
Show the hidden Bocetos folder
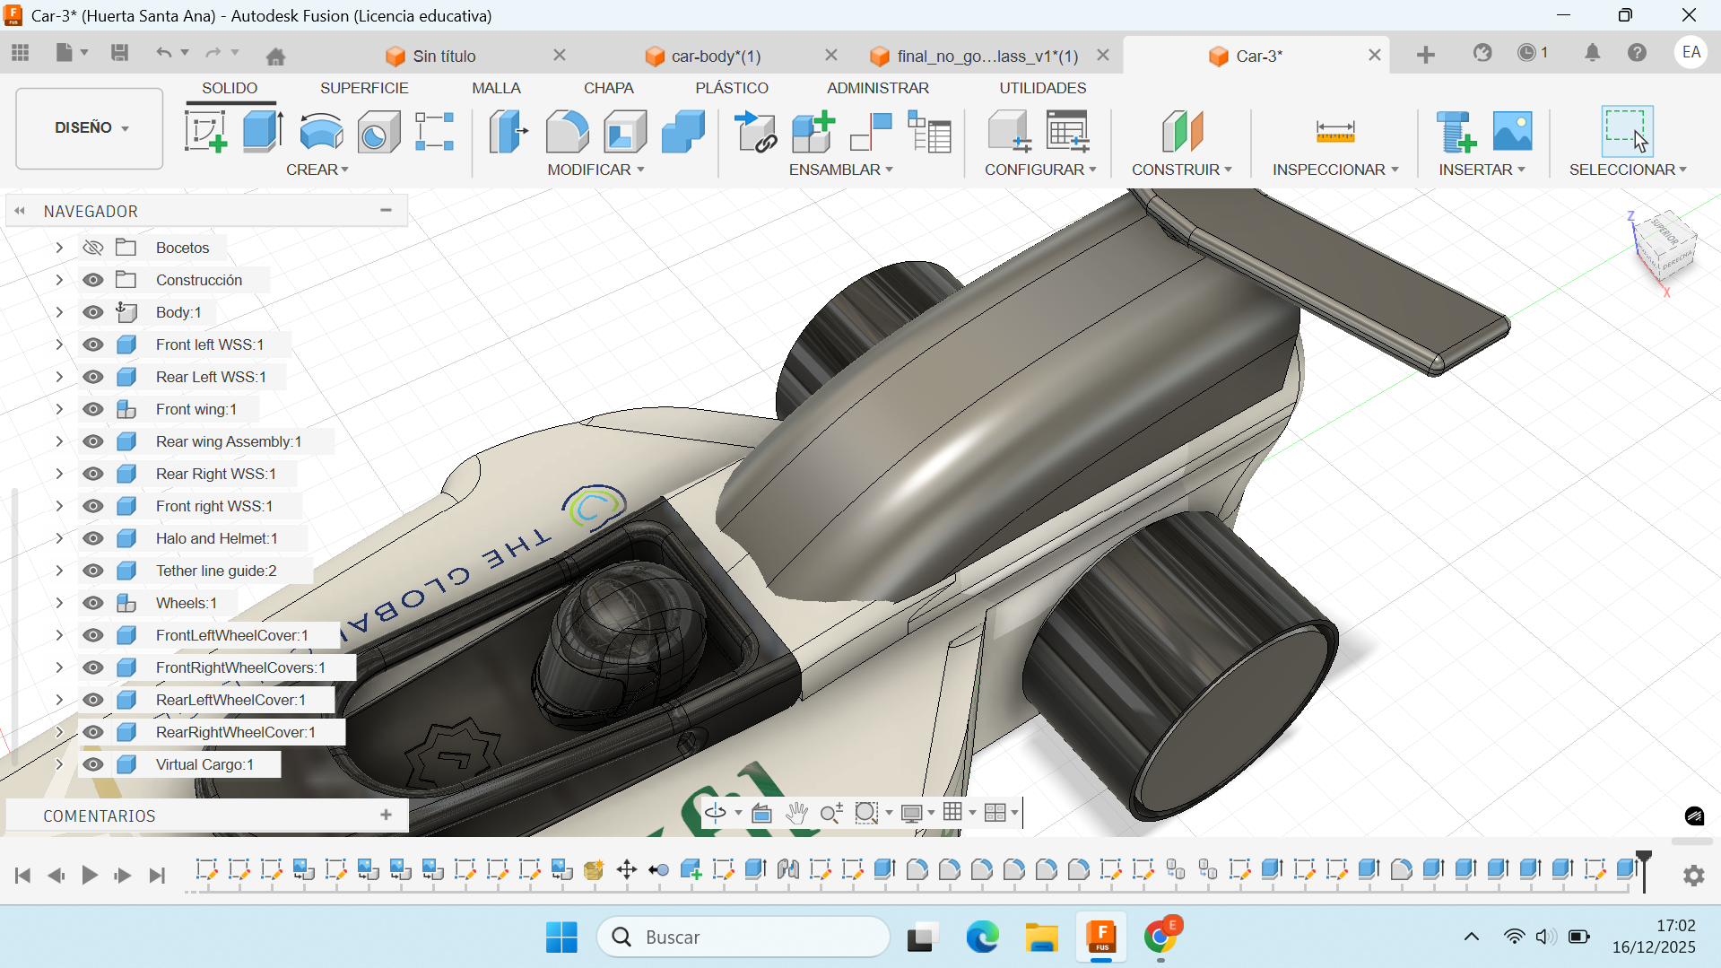93,248
